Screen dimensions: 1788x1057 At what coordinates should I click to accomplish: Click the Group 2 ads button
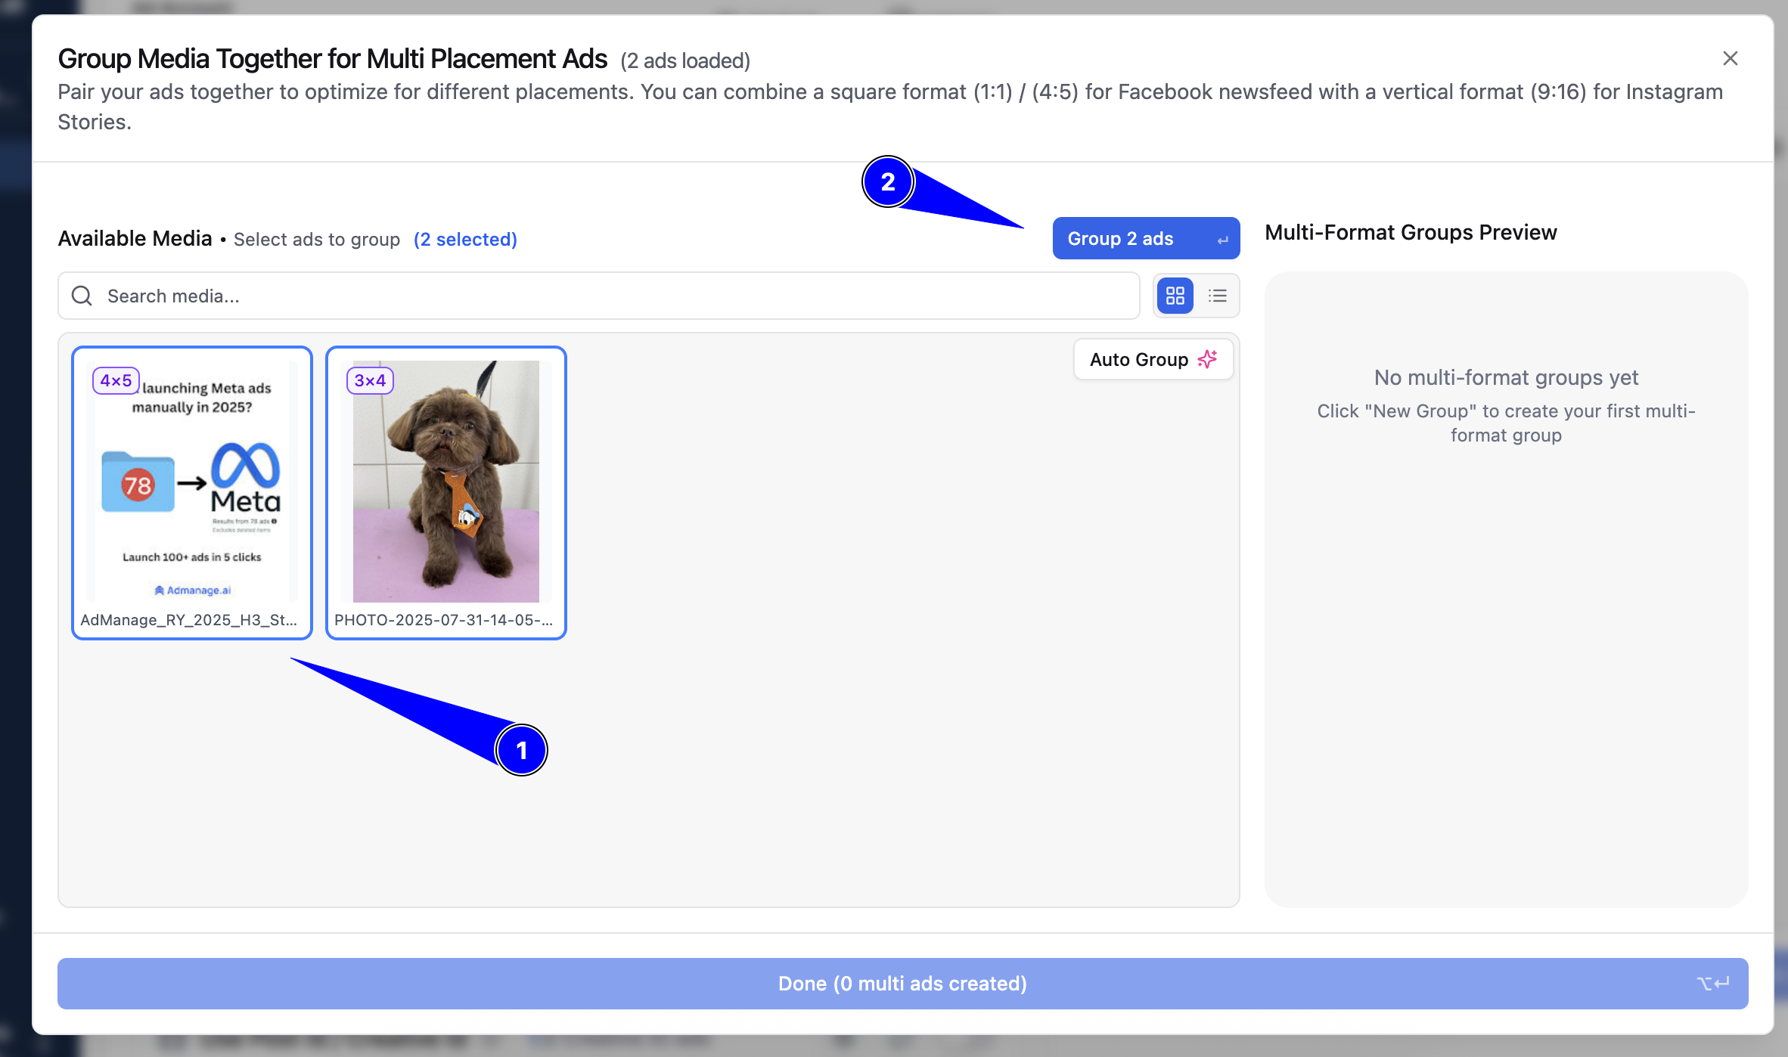pos(1146,238)
